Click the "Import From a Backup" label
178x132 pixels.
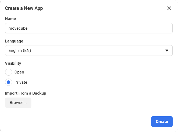(x=26, y=93)
